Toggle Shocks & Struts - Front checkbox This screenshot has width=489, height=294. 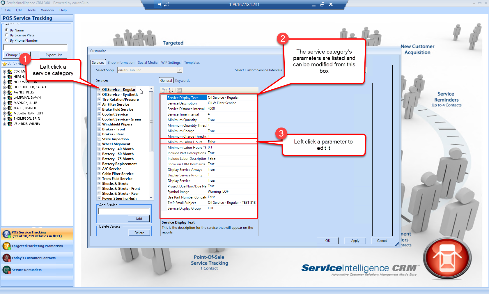99,188
